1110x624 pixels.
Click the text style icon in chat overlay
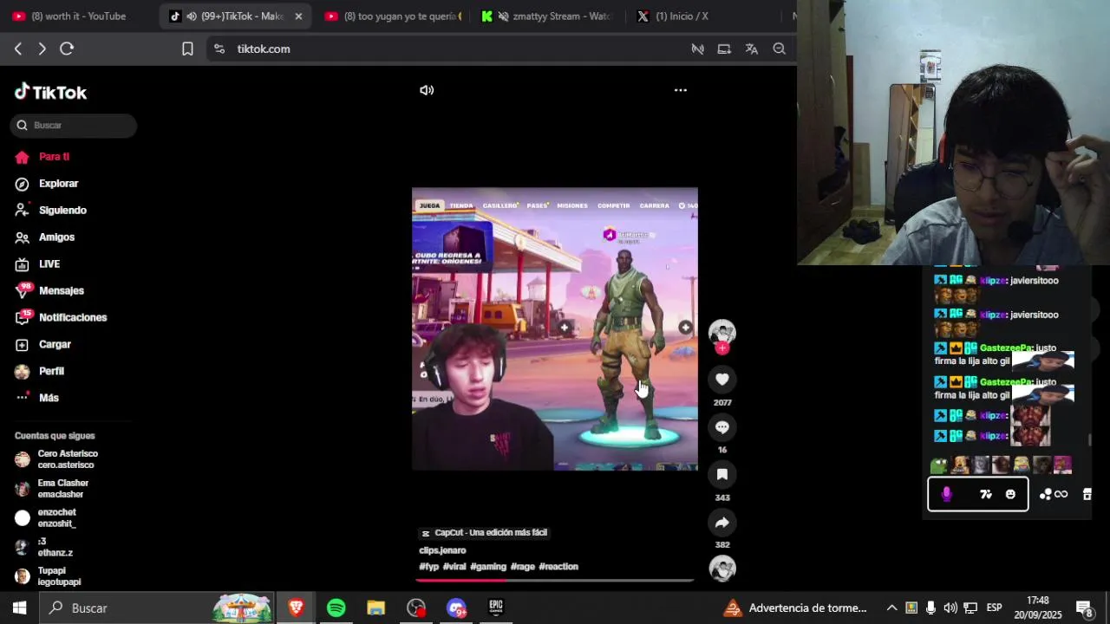pos(986,494)
